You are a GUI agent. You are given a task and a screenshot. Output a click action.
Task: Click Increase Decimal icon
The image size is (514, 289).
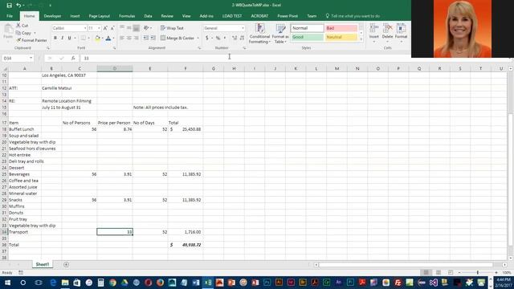tap(235, 38)
